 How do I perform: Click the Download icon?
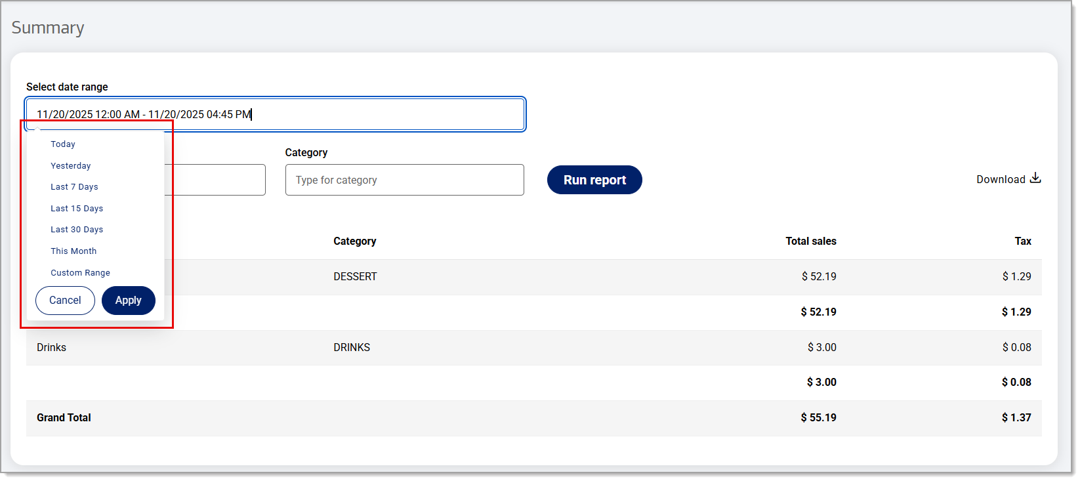(x=1035, y=178)
